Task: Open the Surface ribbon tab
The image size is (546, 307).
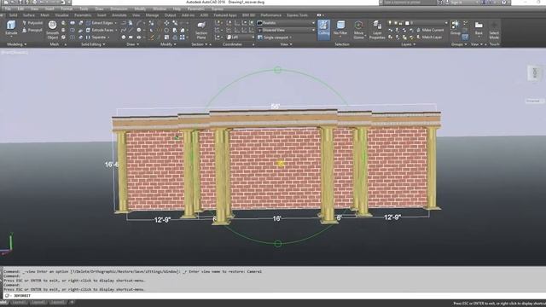Action: pos(28,15)
